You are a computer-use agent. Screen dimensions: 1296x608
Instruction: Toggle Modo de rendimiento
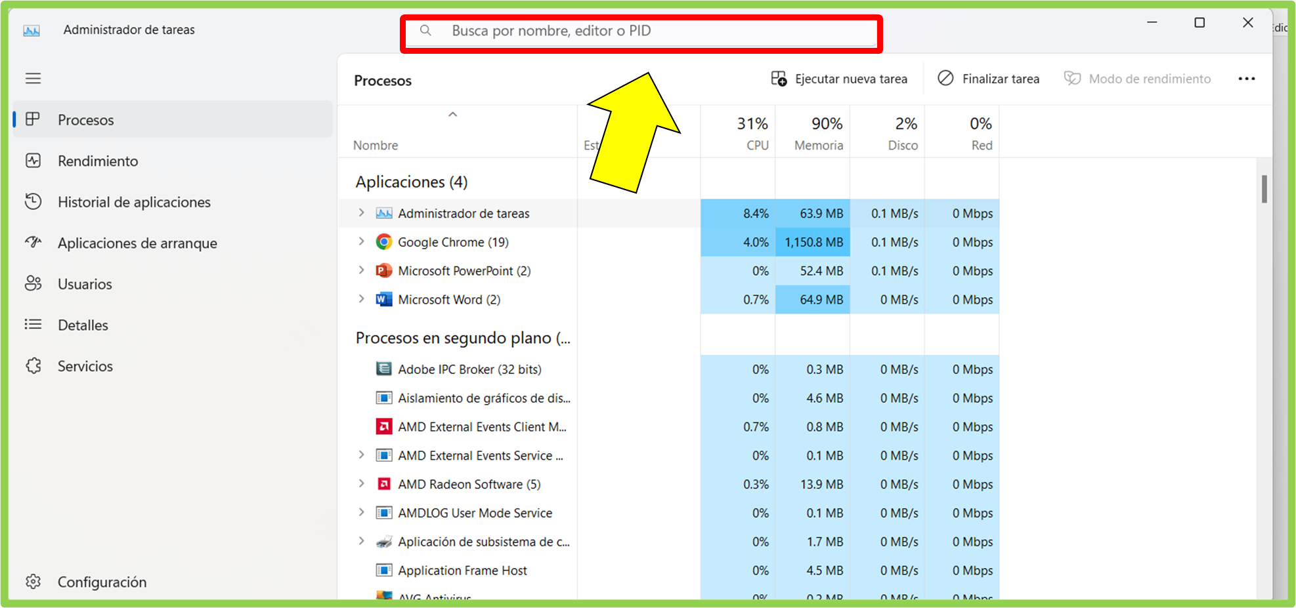point(1137,78)
